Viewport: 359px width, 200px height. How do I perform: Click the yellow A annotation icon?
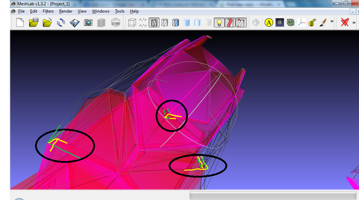pyautogui.click(x=269, y=23)
